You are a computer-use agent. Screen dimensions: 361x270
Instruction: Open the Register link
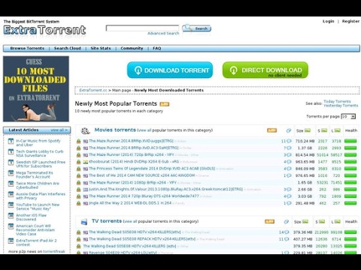click(x=350, y=21)
